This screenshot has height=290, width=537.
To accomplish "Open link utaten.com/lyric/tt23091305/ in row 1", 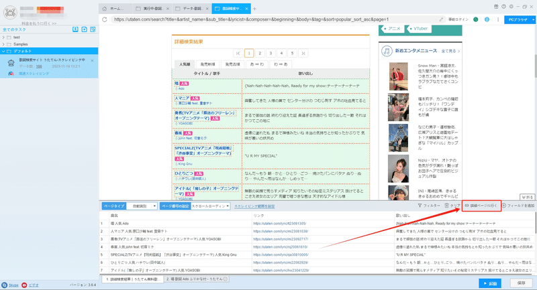I will [279, 224].
